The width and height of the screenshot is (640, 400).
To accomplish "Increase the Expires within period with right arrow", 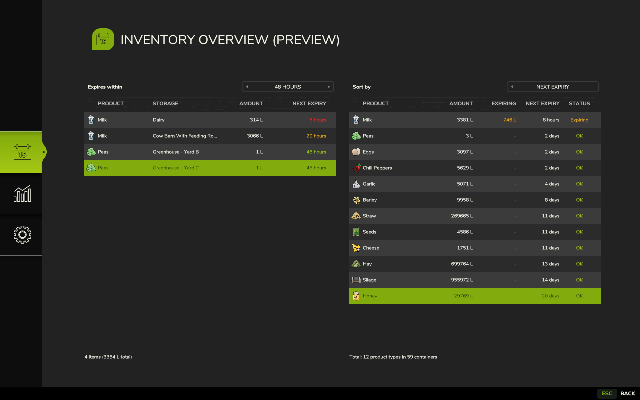I will [329, 87].
